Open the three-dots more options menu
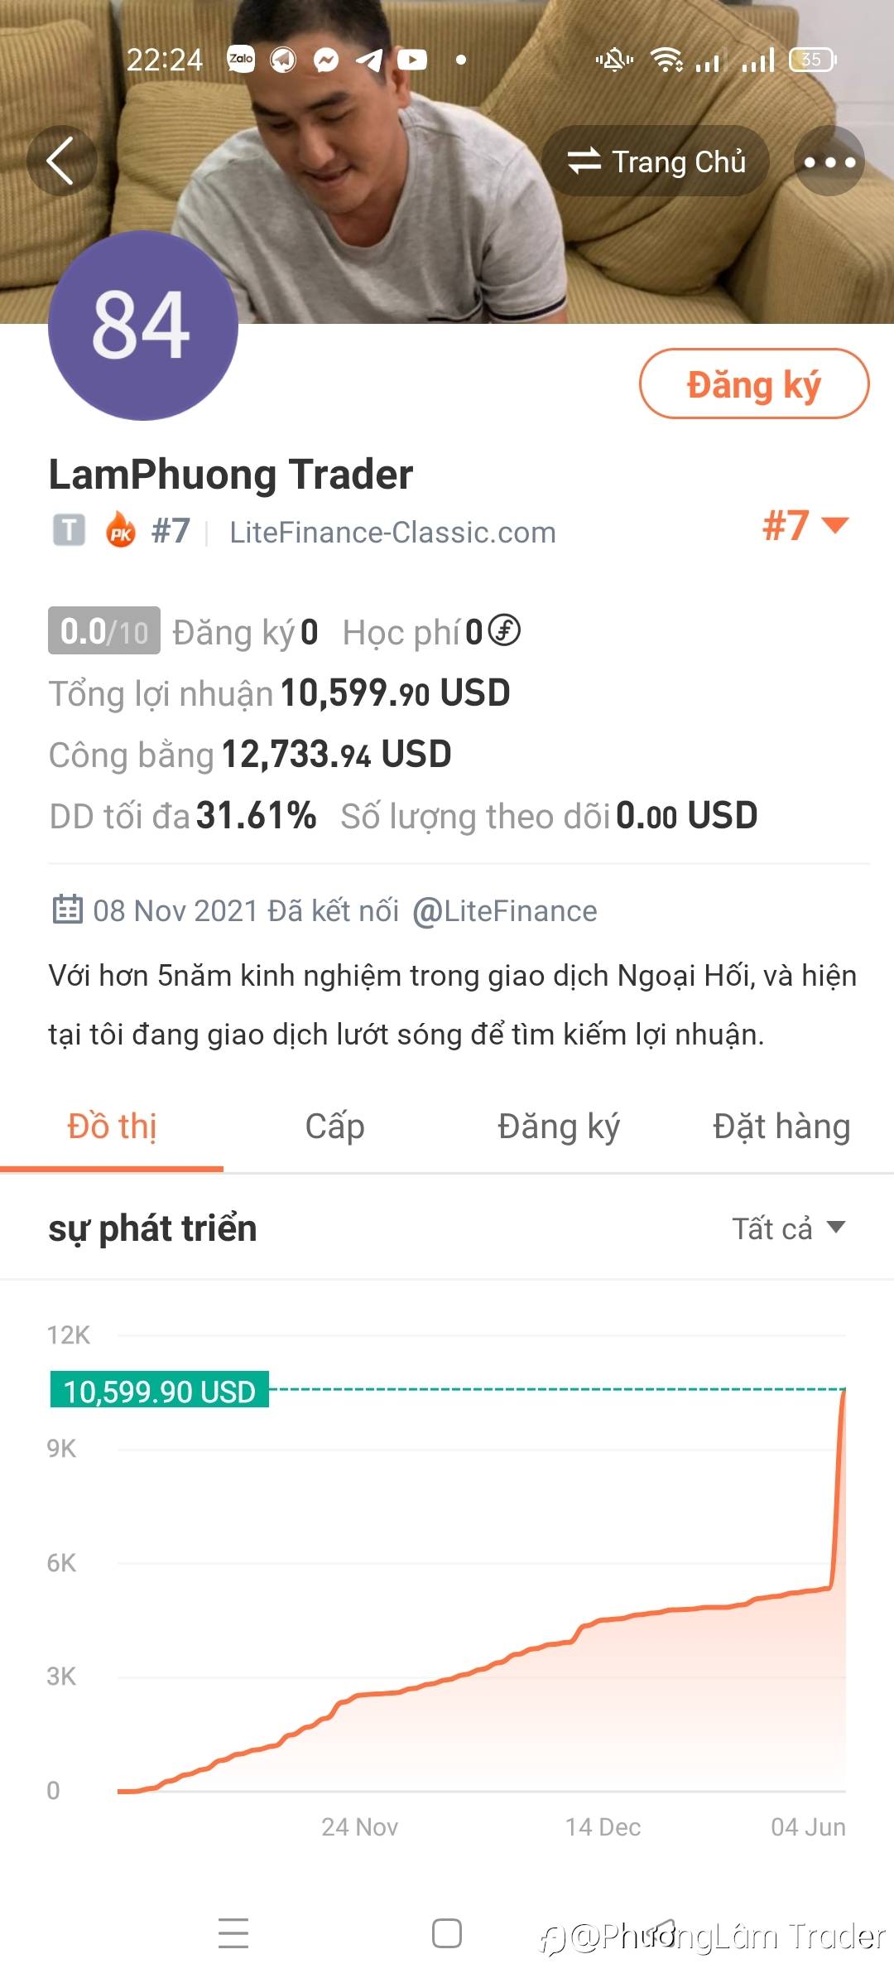 coord(829,162)
